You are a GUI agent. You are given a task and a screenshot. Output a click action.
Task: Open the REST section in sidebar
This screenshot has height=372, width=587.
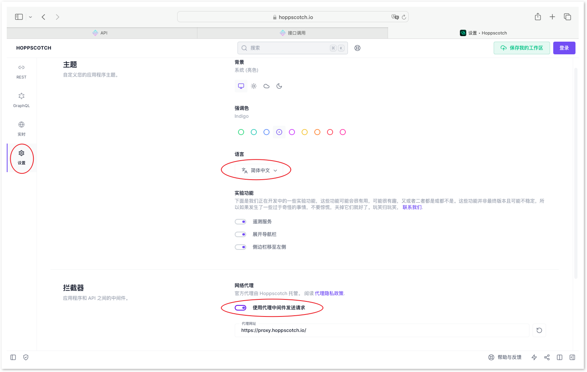(21, 72)
